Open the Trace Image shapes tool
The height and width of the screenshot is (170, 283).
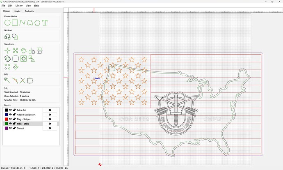[32, 59]
